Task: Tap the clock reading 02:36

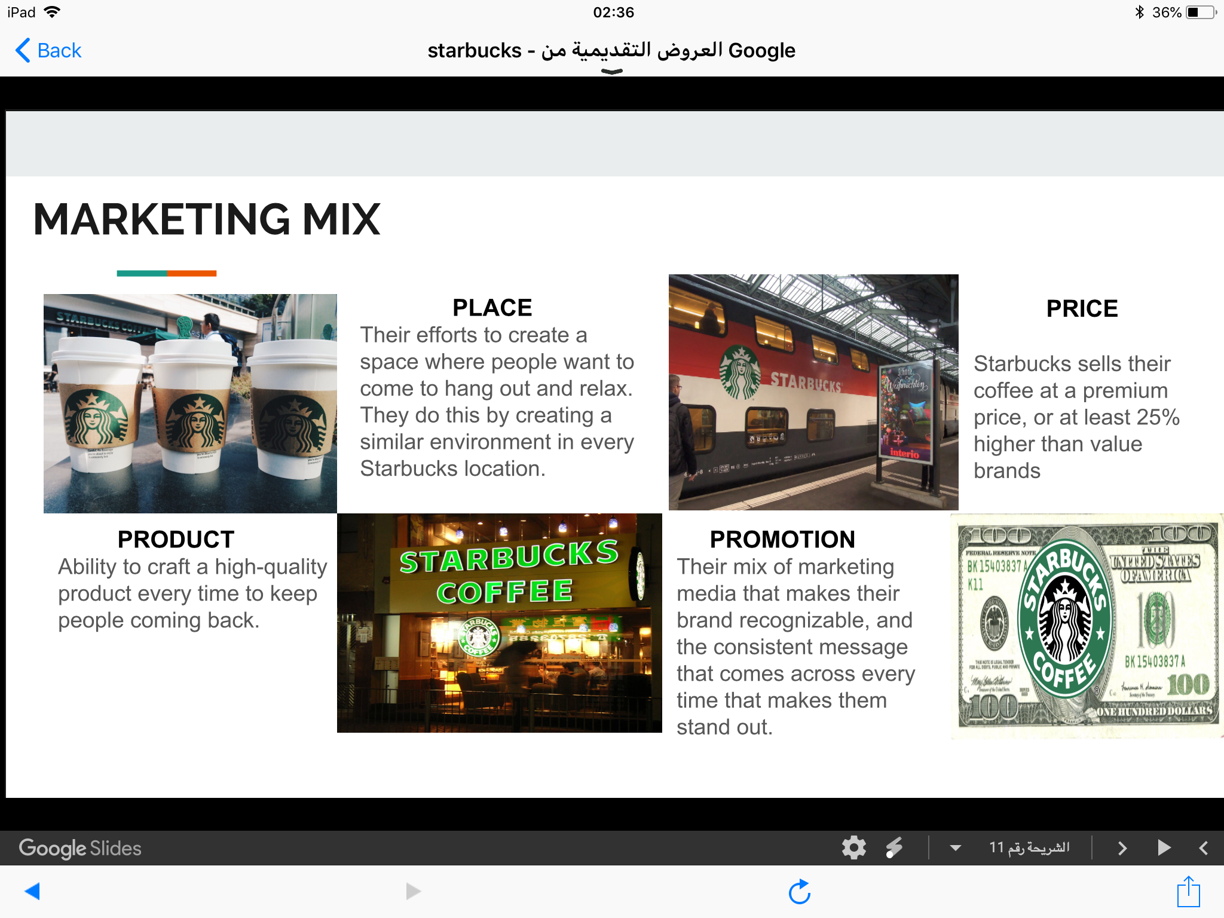Action: [613, 13]
